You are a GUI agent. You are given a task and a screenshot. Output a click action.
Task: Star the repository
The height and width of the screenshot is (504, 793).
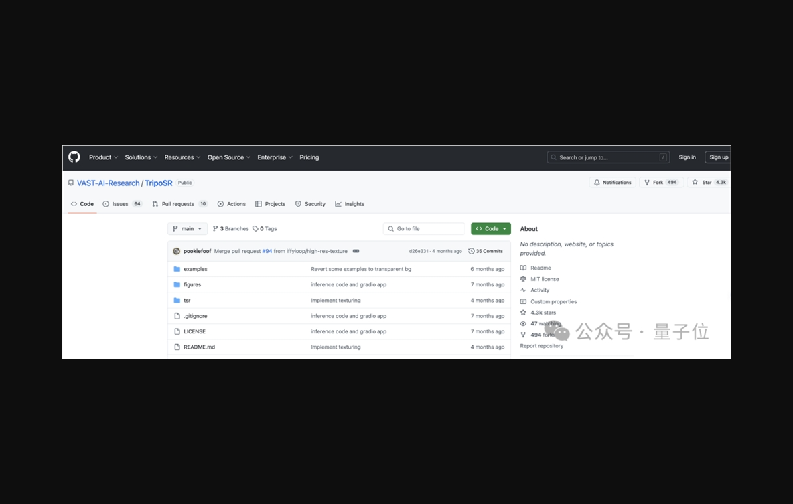(708, 183)
